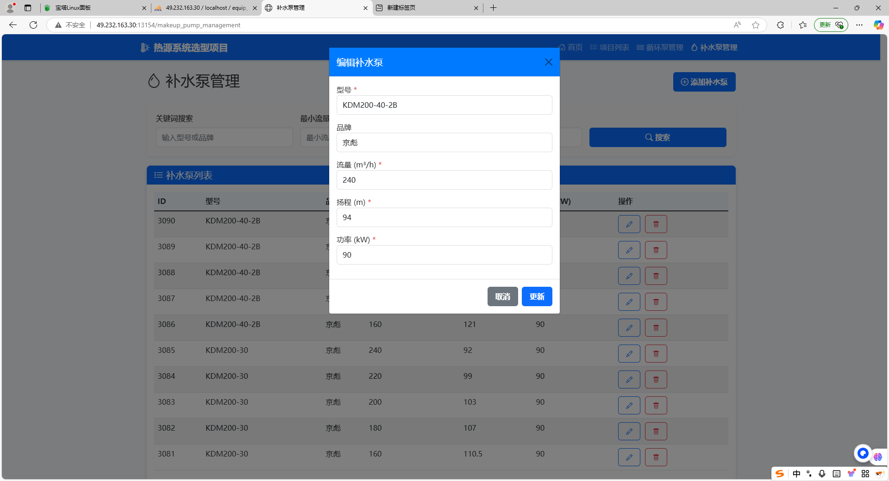Delete pump row ID 3086
The width and height of the screenshot is (889, 481).
click(x=656, y=328)
